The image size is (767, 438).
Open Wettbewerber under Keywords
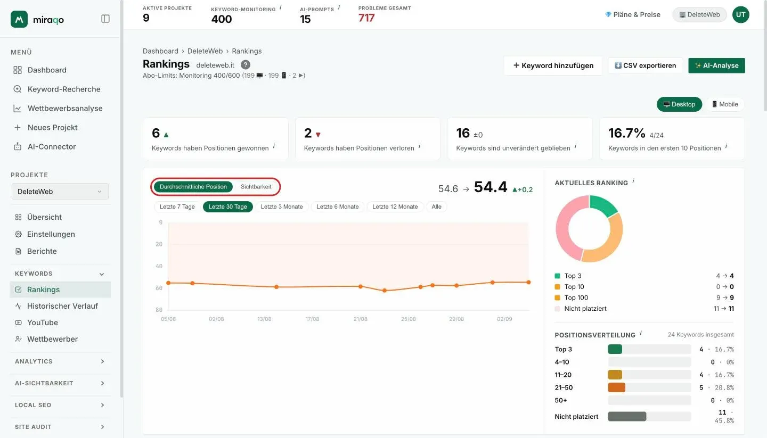[52, 339]
